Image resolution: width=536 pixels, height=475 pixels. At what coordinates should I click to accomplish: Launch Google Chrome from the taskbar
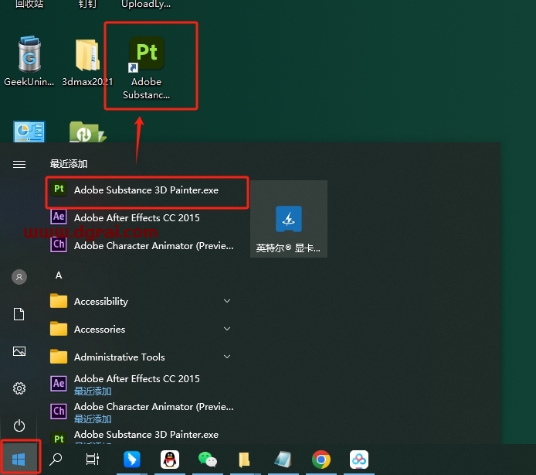click(321, 460)
